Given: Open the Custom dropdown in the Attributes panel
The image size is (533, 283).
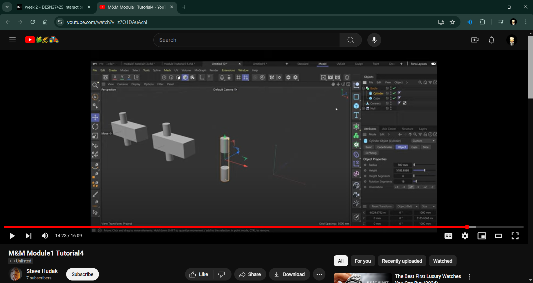Looking at the screenshot, I should 423,141.
